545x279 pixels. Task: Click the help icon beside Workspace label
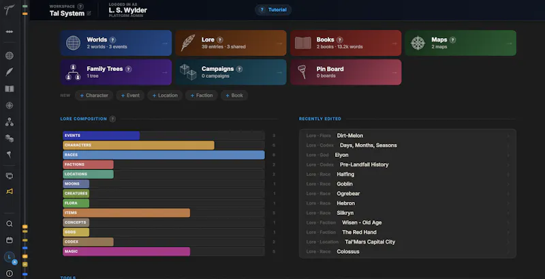pos(80,6)
